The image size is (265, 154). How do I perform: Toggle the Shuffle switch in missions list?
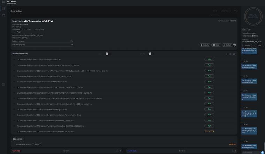[151, 54]
